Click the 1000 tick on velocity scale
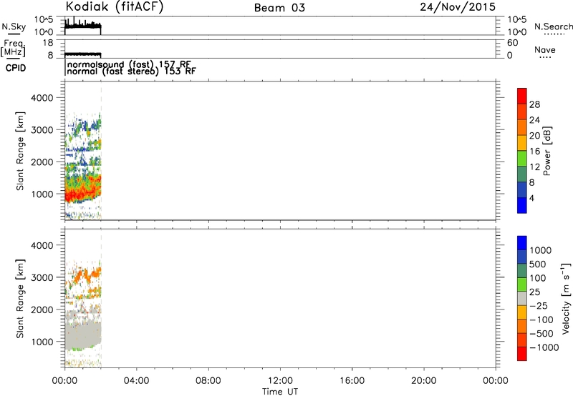Screen dimensions: 573x396 pos(540,250)
